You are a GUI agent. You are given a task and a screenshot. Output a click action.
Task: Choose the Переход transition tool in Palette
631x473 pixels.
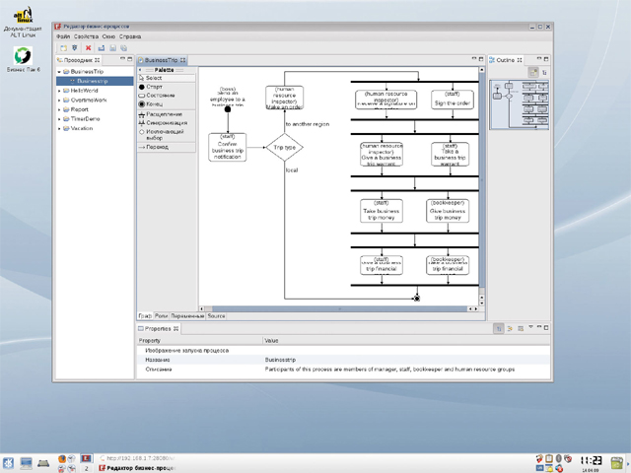[x=167, y=147]
